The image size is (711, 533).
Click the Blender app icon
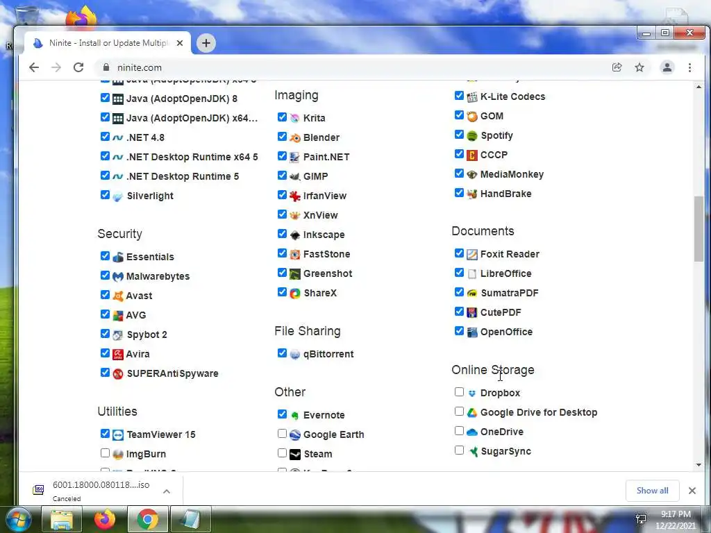point(294,138)
